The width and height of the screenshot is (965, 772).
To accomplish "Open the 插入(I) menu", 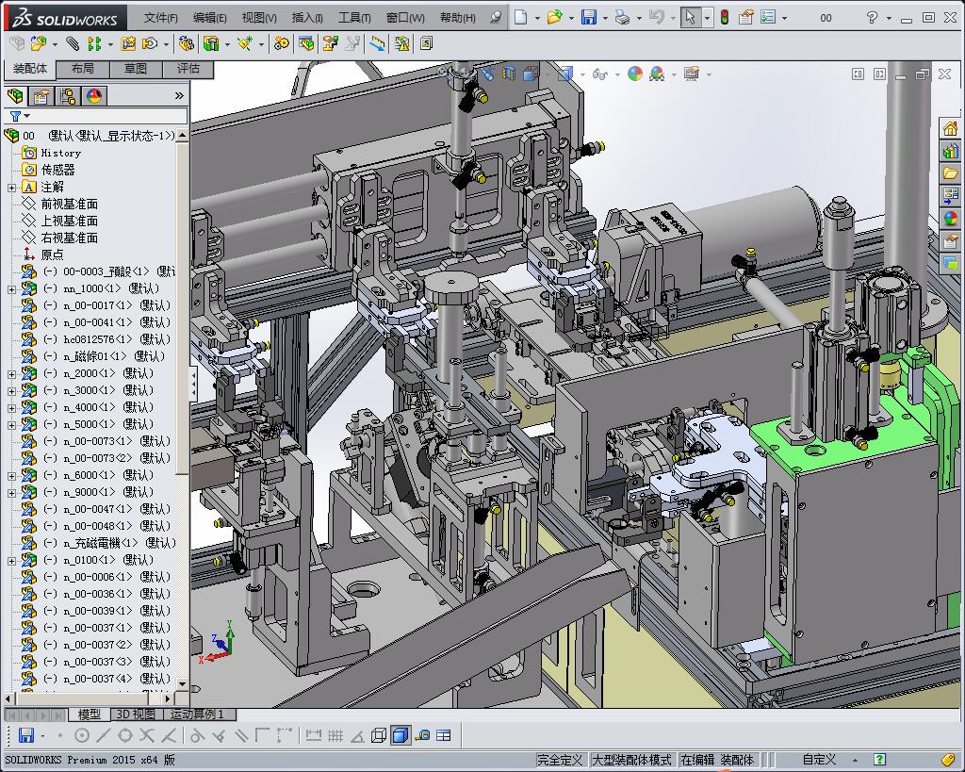I will (x=307, y=18).
